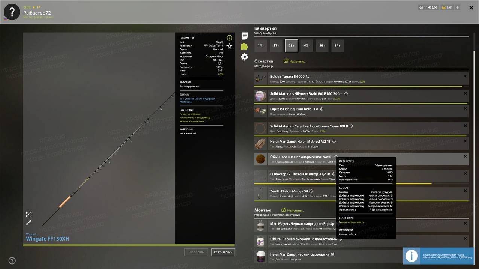
Task: Remove Beluga Tagara II 6000 reel
Action: click(465, 76)
